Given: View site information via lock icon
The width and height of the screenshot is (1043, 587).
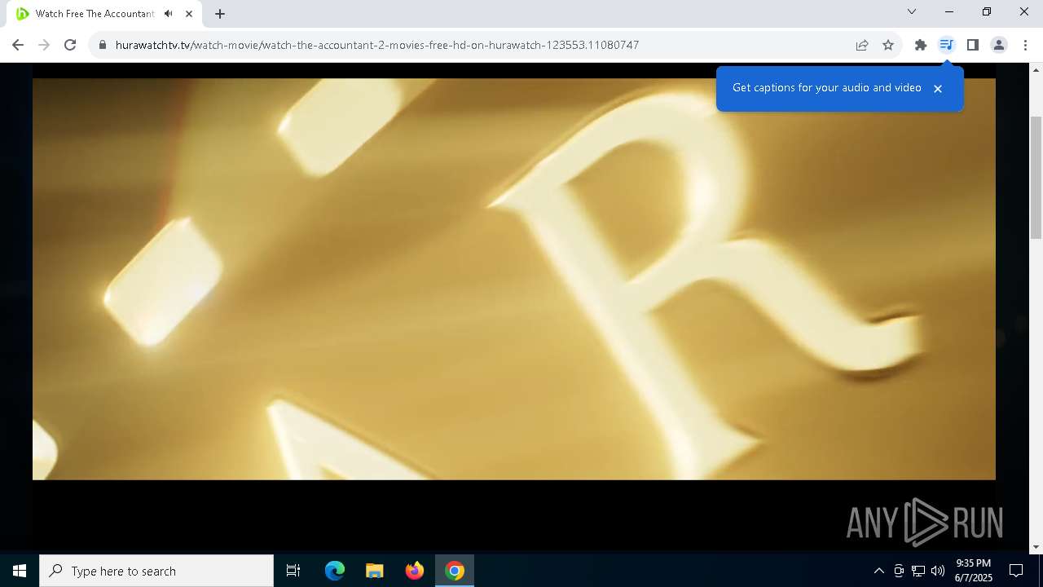Looking at the screenshot, I should pyautogui.click(x=103, y=45).
